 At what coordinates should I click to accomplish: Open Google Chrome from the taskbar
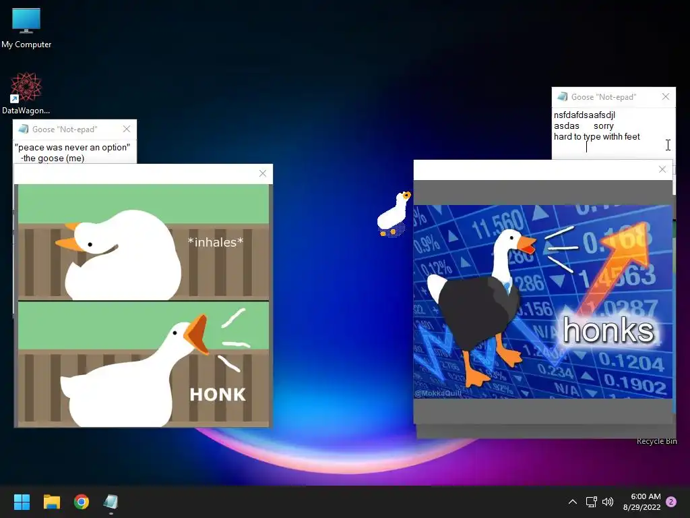click(x=82, y=502)
